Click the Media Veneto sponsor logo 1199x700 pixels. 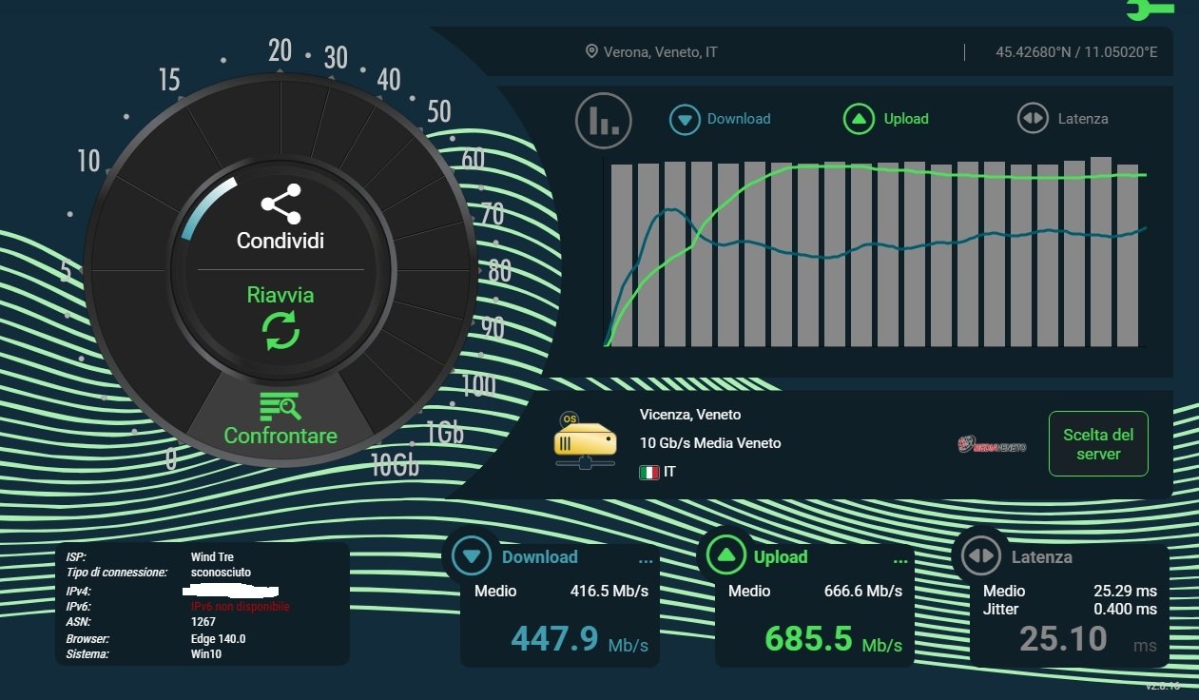991,445
